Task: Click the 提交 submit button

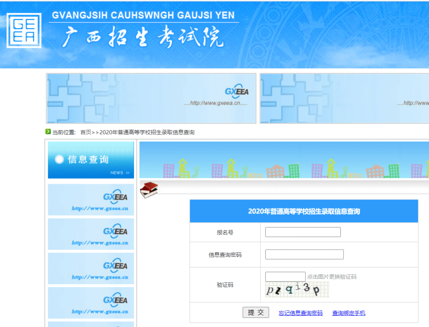Action: pyautogui.click(x=256, y=312)
